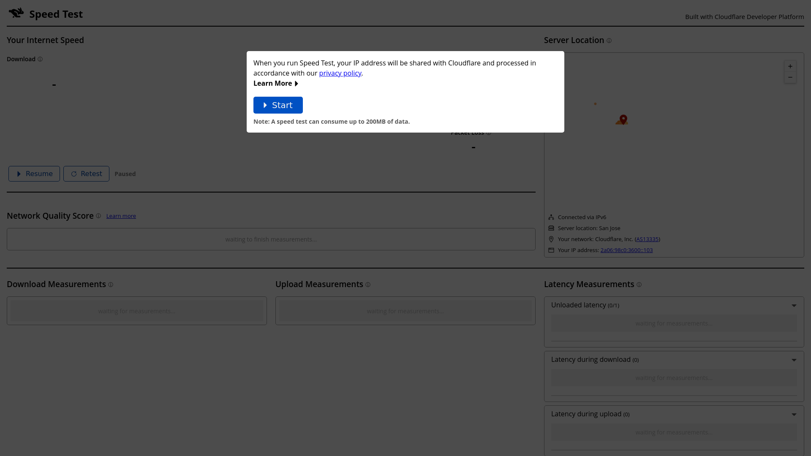Click the Download Measurements info icon
The height and width of the screenshot is (456, 811).
tap(111, 285)
